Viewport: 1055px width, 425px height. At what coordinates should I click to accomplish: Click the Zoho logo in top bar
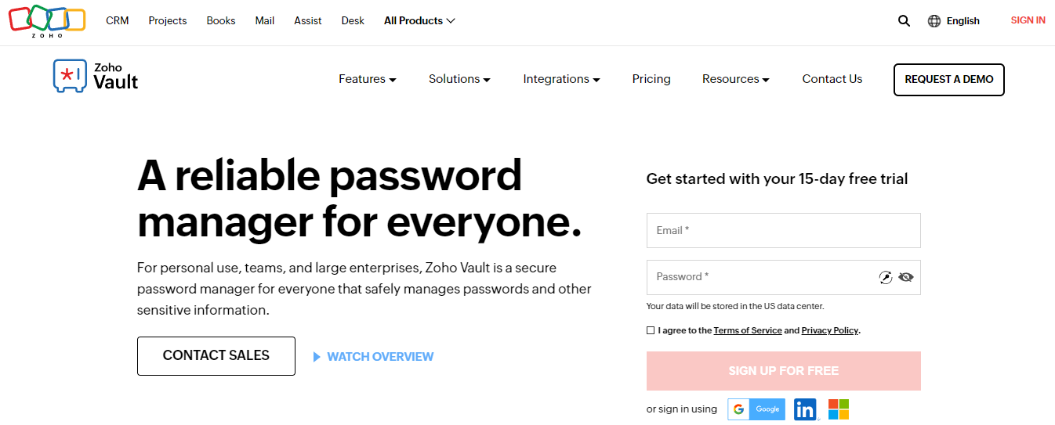click(47, 21)
